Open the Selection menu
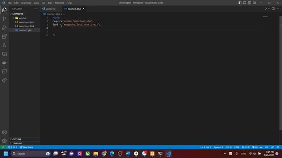This screenshot has height=158, width=282. 26,3
